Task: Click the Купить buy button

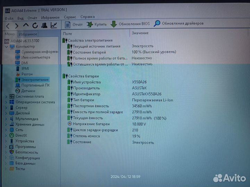Action: tap(97, 24)
